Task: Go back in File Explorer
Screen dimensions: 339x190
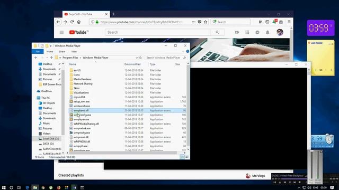Action: [x=36, y=58]
